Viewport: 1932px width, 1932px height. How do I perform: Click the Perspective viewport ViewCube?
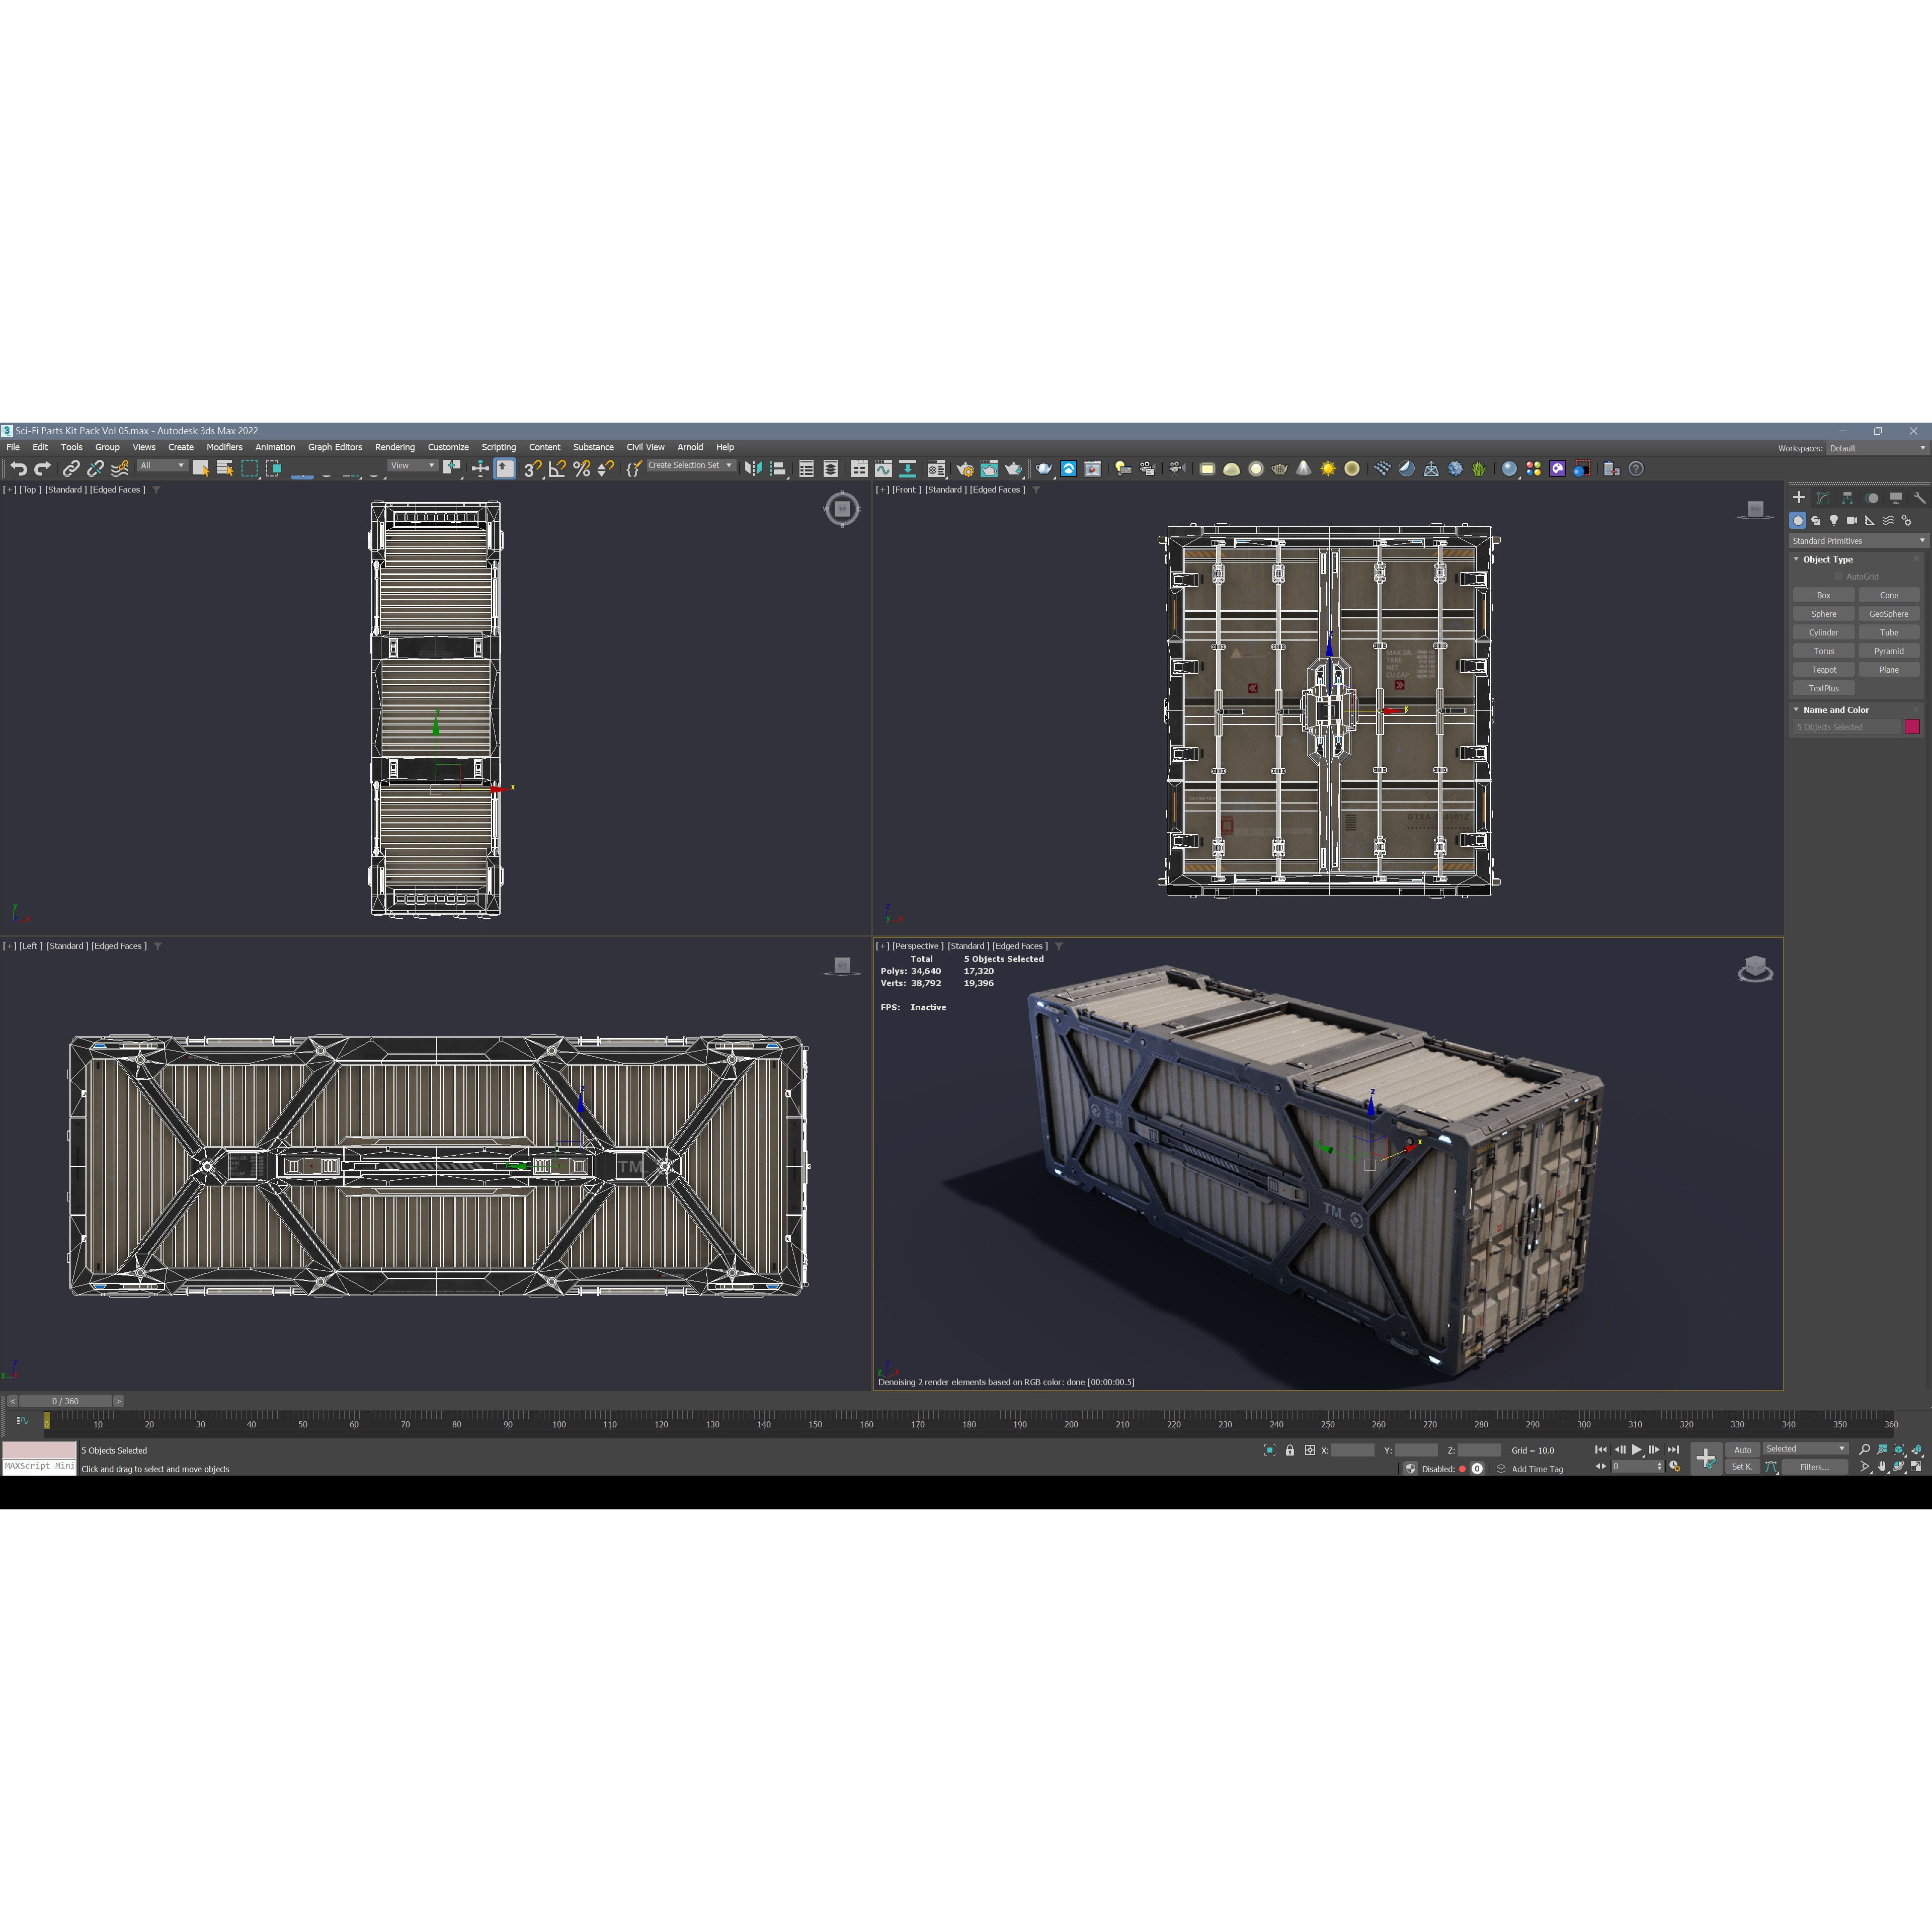tap(1755, 969)
